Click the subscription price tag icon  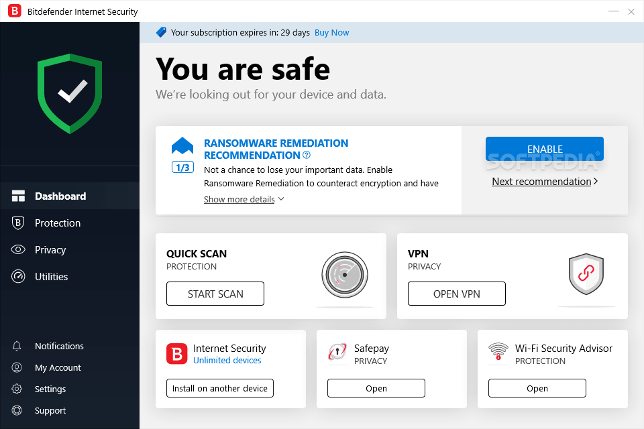(162, 32)
